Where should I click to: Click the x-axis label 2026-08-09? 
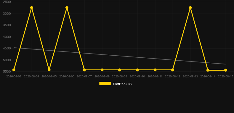tap(120, 77)
